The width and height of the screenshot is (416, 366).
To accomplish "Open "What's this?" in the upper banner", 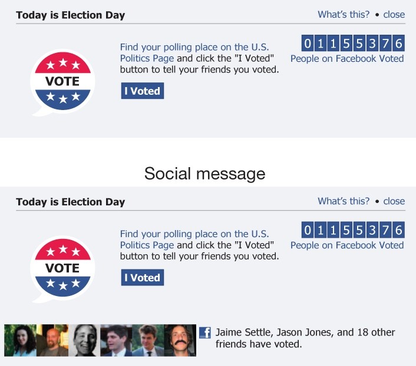I will [x=344, y=15].
